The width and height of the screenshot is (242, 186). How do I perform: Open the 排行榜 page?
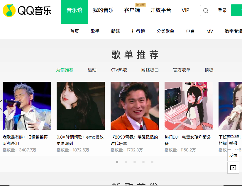pyautogui.click(x=138, y=31)
